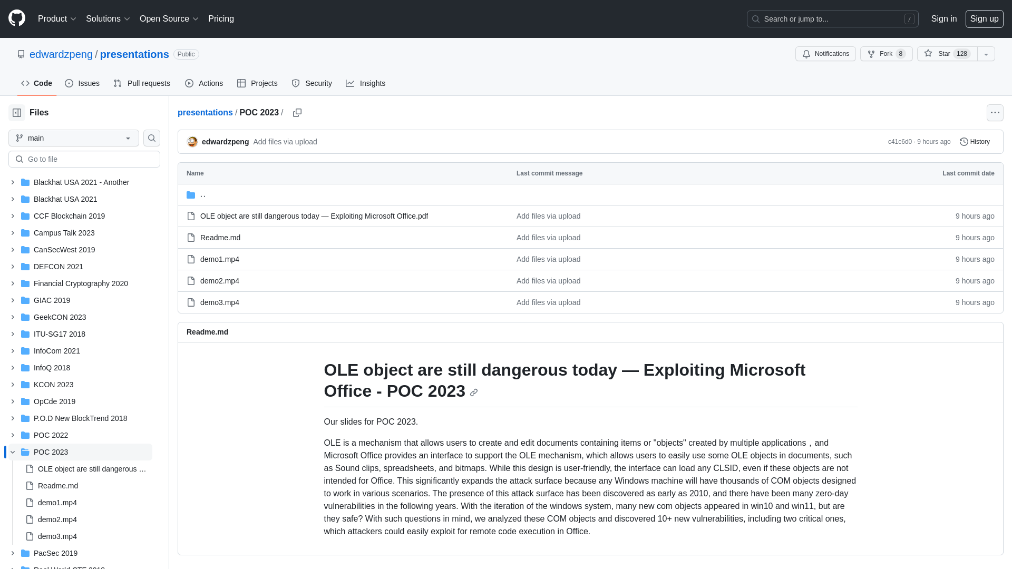
Task: Open demo3.mp4 in the file table
Action: point(220,302)
